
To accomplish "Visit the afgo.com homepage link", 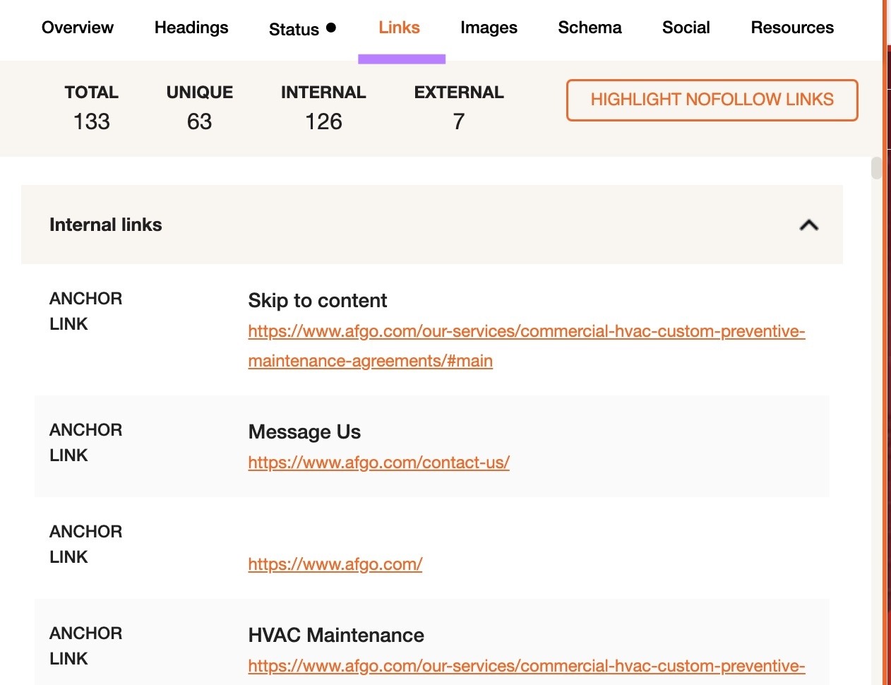I will pos(335,564).
